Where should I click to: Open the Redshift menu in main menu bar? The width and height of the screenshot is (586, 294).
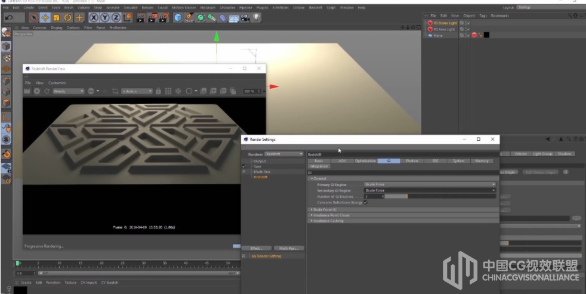coord(316,8)
